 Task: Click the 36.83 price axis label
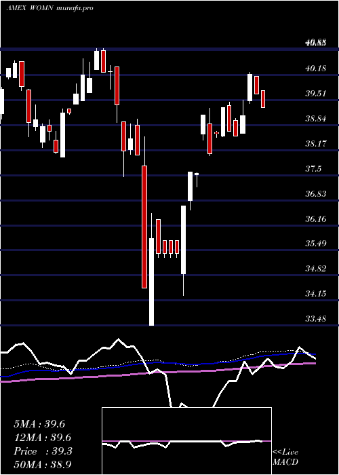pyautogui.click(x=316, y=195)
